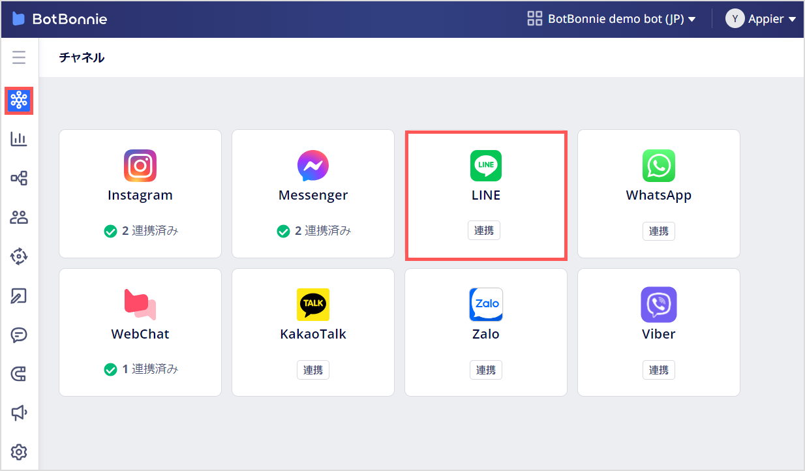Click Messenger's 2 連携済み status
The width and height of the screenshot is (805, 471).
click(314, 230)
